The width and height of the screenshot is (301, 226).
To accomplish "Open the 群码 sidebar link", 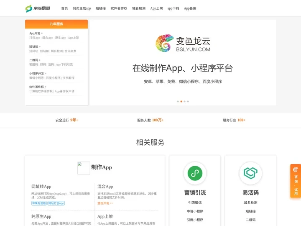I will tap(43, 64).
